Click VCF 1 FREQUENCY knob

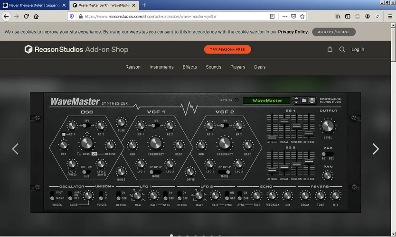[x=156, y=143]
